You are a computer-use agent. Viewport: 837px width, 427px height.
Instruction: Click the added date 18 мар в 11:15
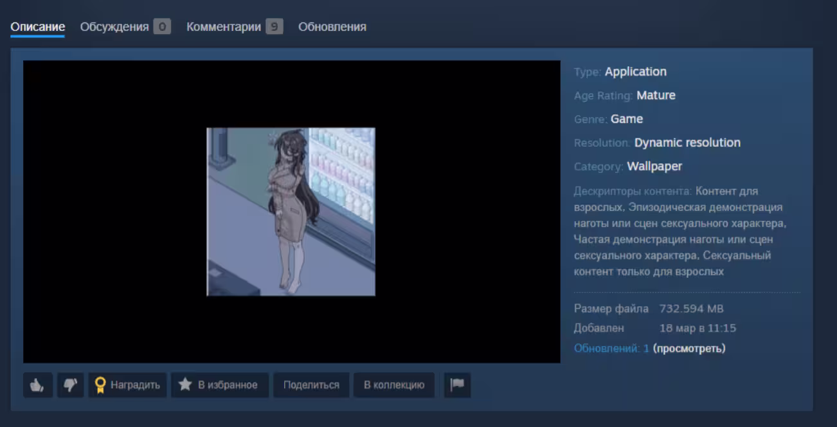(697, 329)
